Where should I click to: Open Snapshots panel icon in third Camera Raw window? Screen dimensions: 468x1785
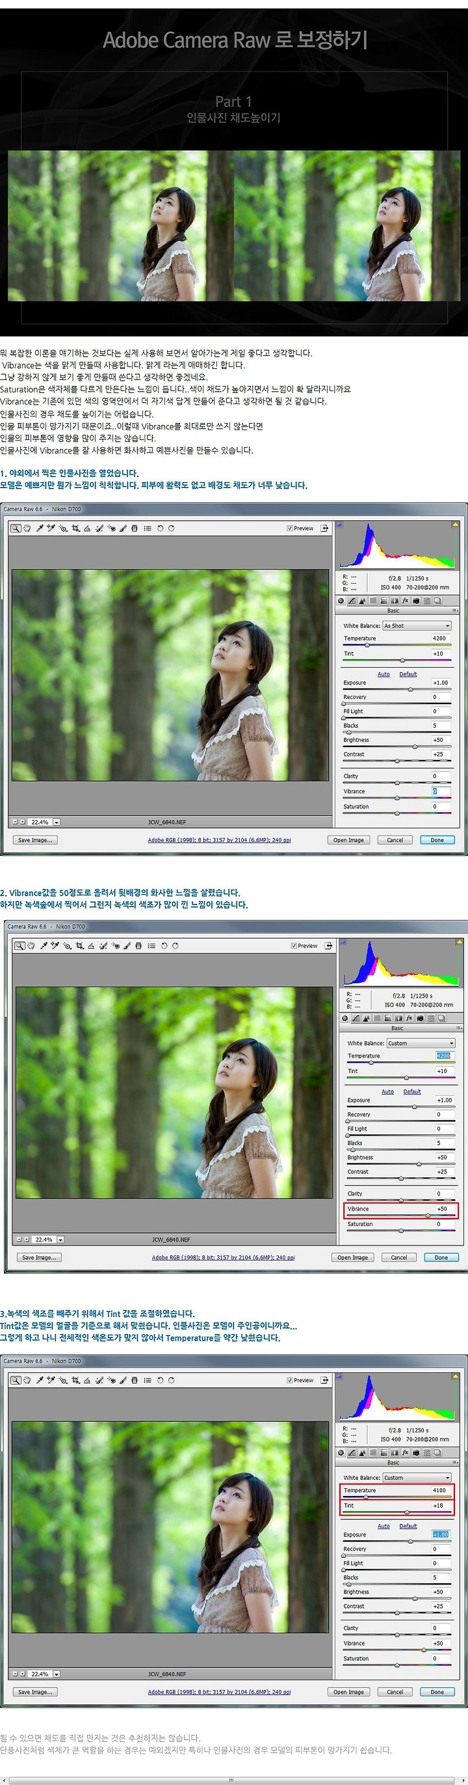coord(437,1452)
